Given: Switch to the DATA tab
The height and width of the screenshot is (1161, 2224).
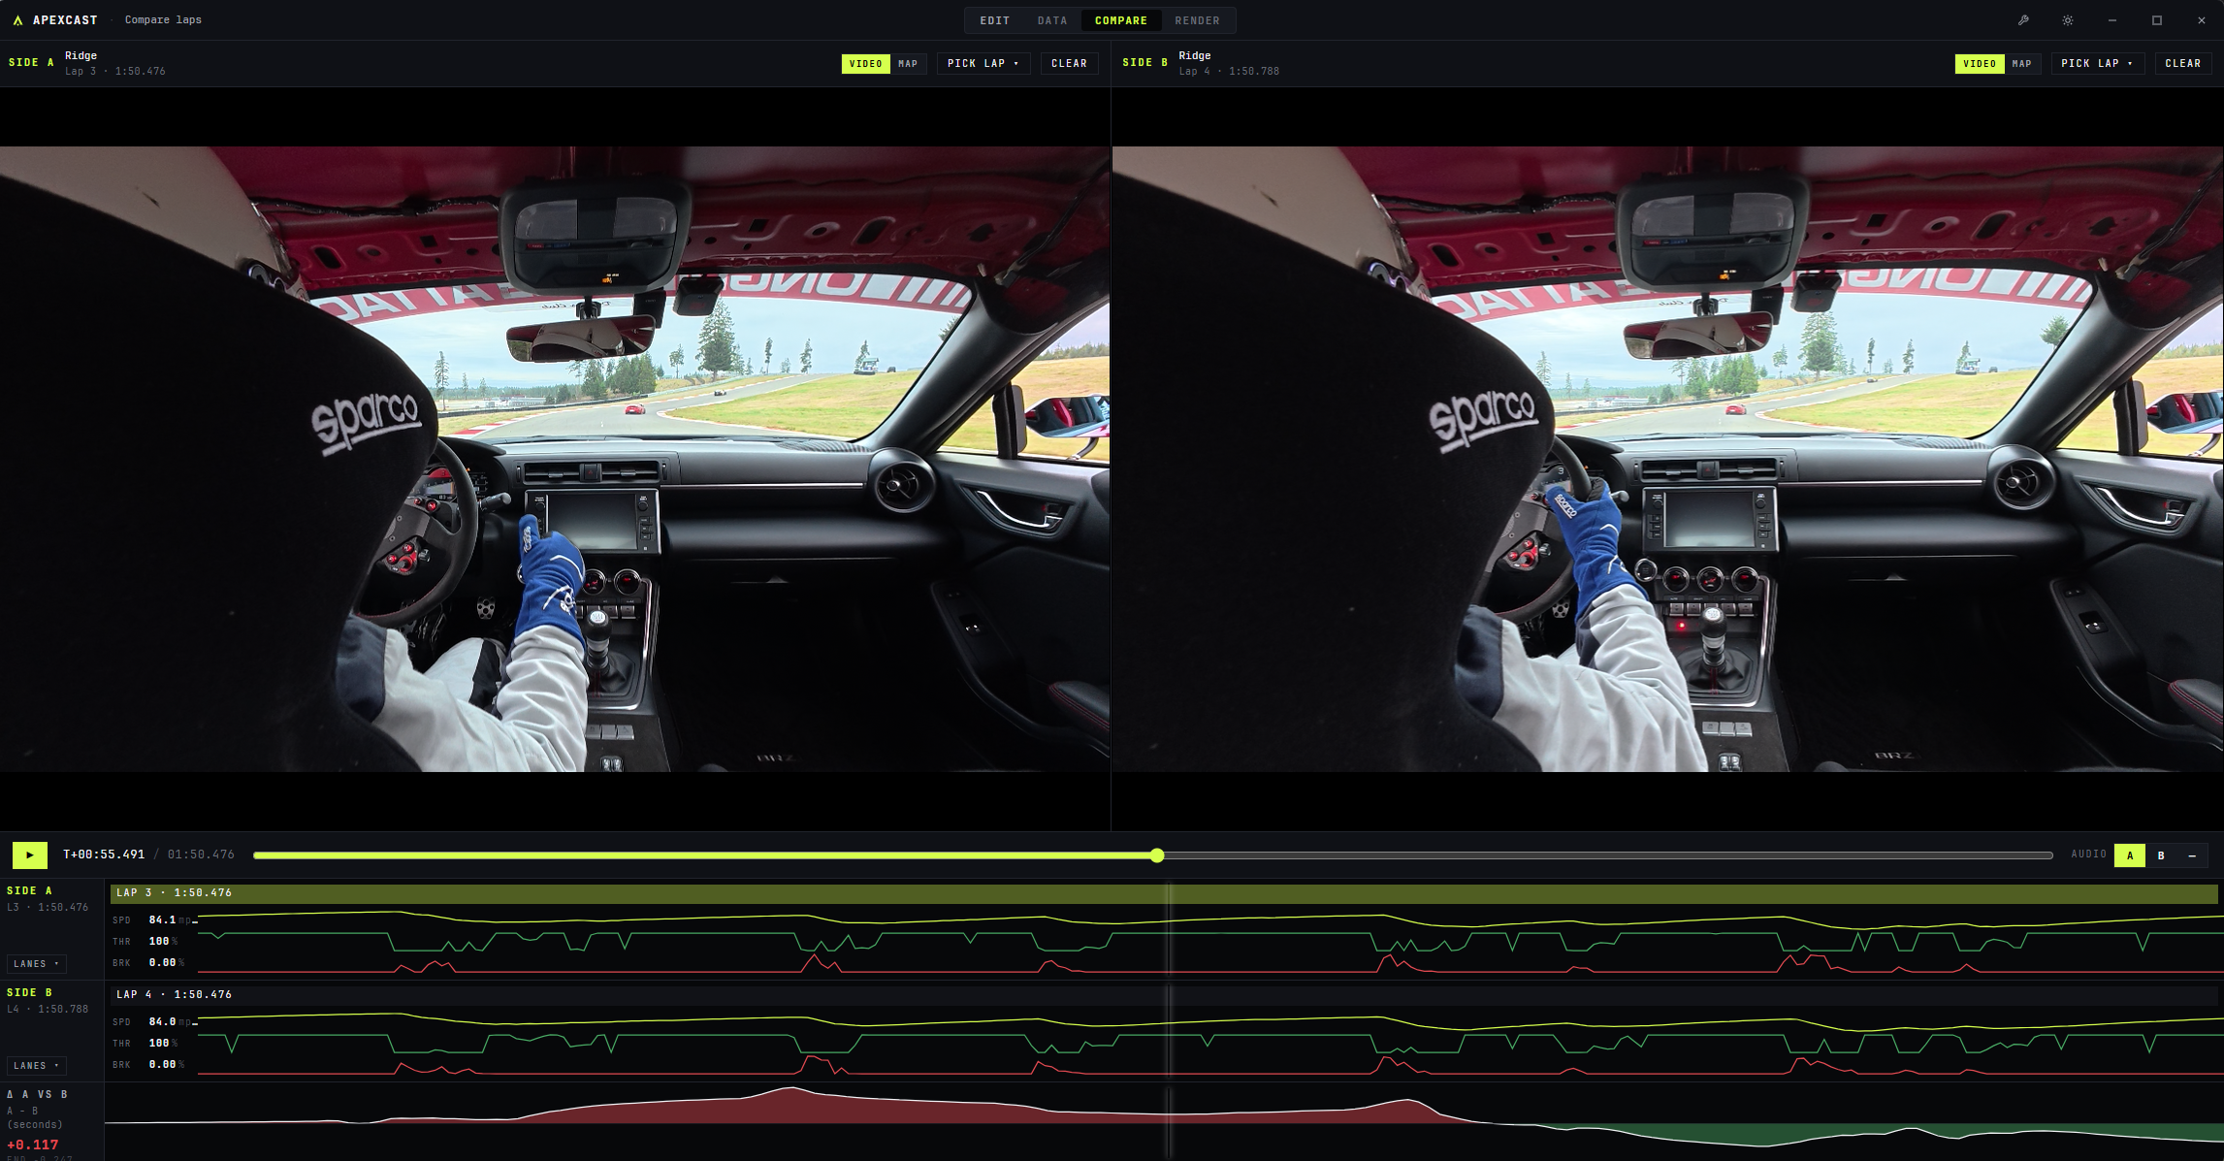Looking at the screenshot, I should pyautogui.click(x=1051, y=20).
